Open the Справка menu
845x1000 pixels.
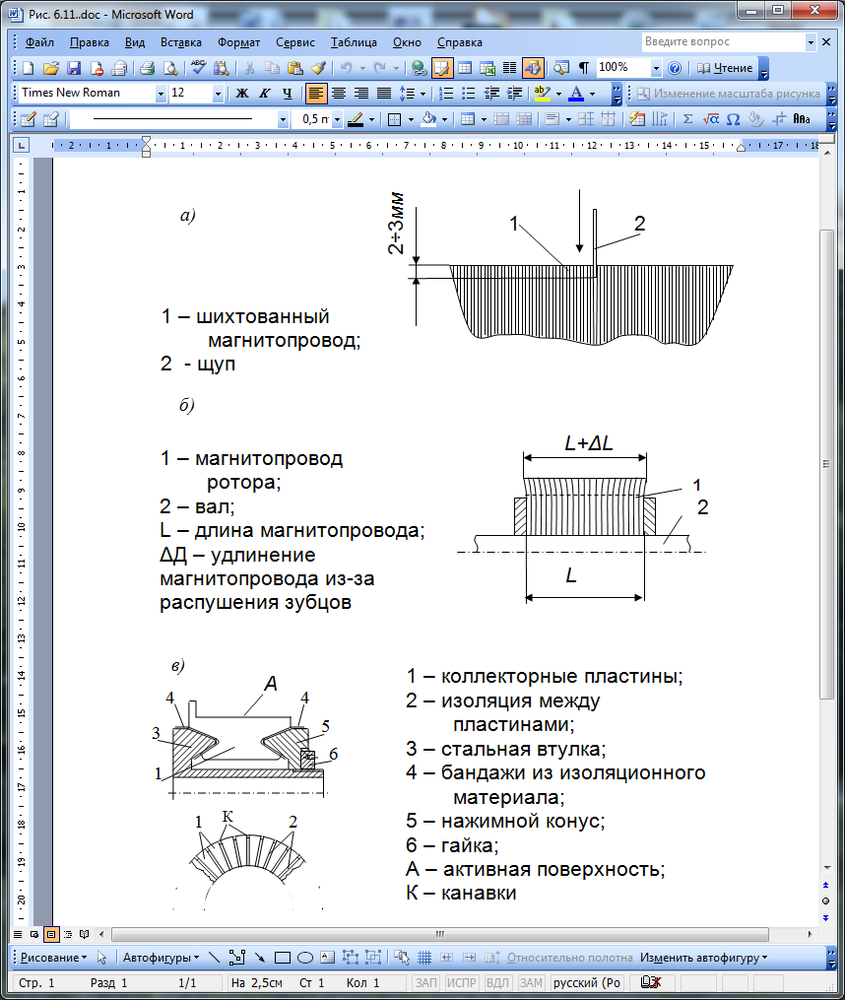pyautogui.click(x=459, y=42)
